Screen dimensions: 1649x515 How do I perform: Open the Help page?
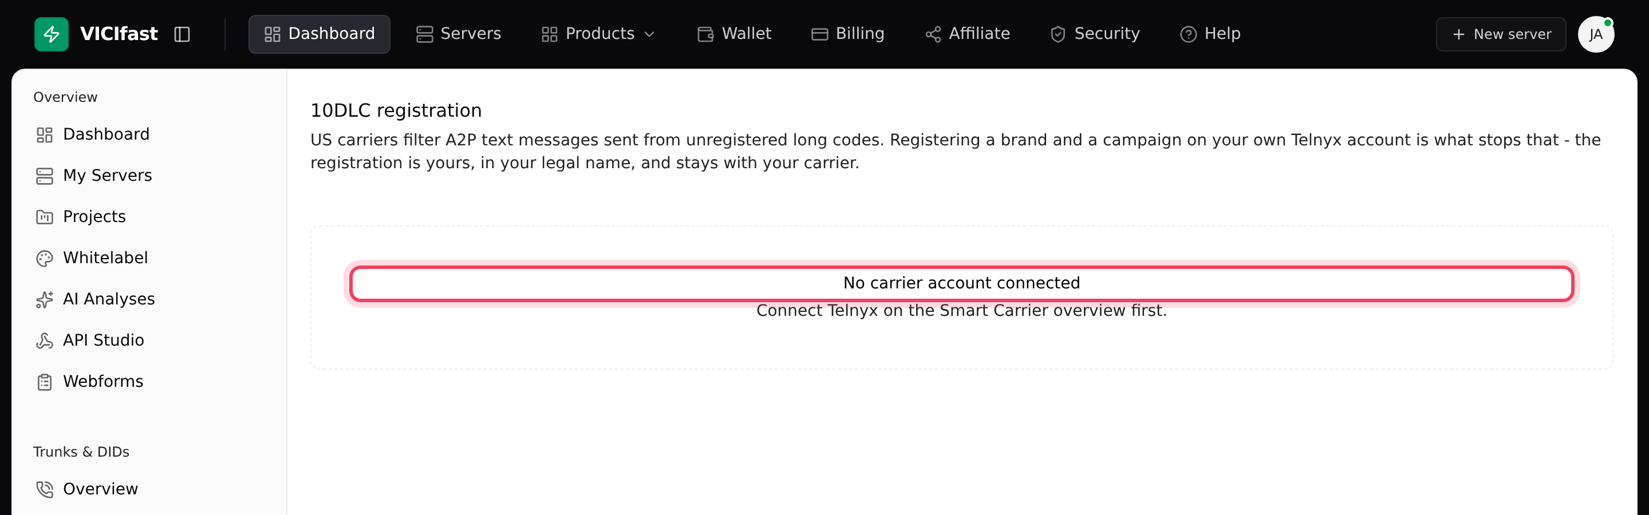tap(1210, 34)
